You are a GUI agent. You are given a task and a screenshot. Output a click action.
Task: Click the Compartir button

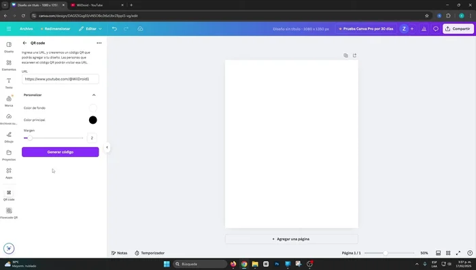point(458,29)
